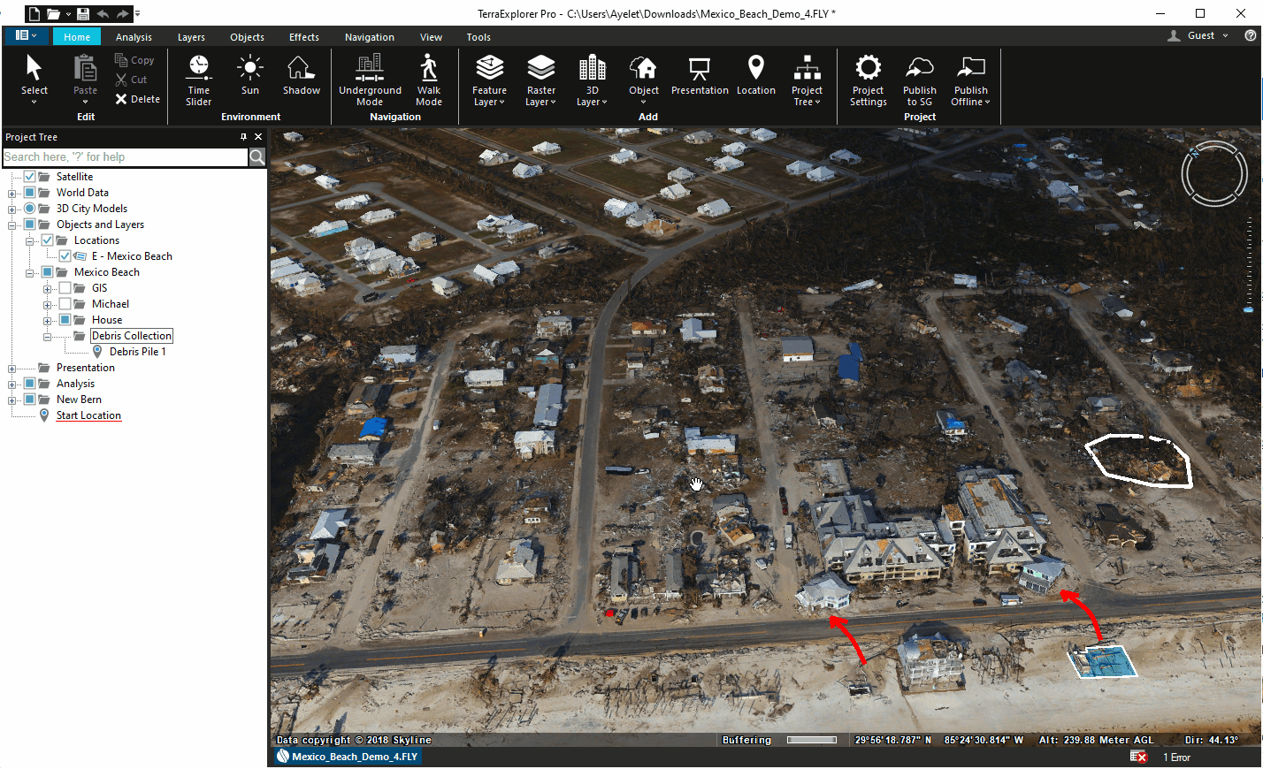The height and width of the screenshot is (769, 1263).
Task: Switch to the Layers tab
Action: 191,37
